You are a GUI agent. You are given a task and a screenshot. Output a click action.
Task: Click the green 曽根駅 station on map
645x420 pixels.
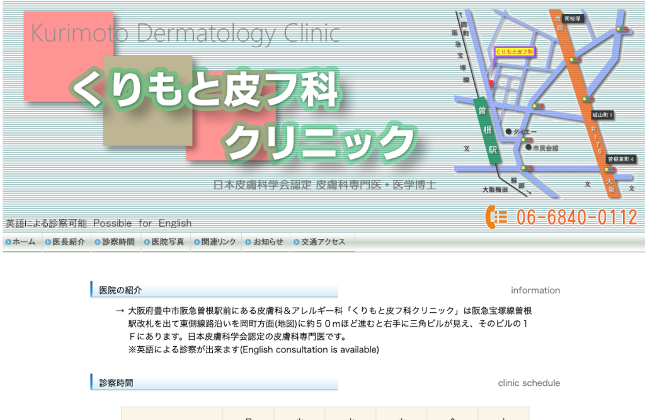click(x=488, y=131)
